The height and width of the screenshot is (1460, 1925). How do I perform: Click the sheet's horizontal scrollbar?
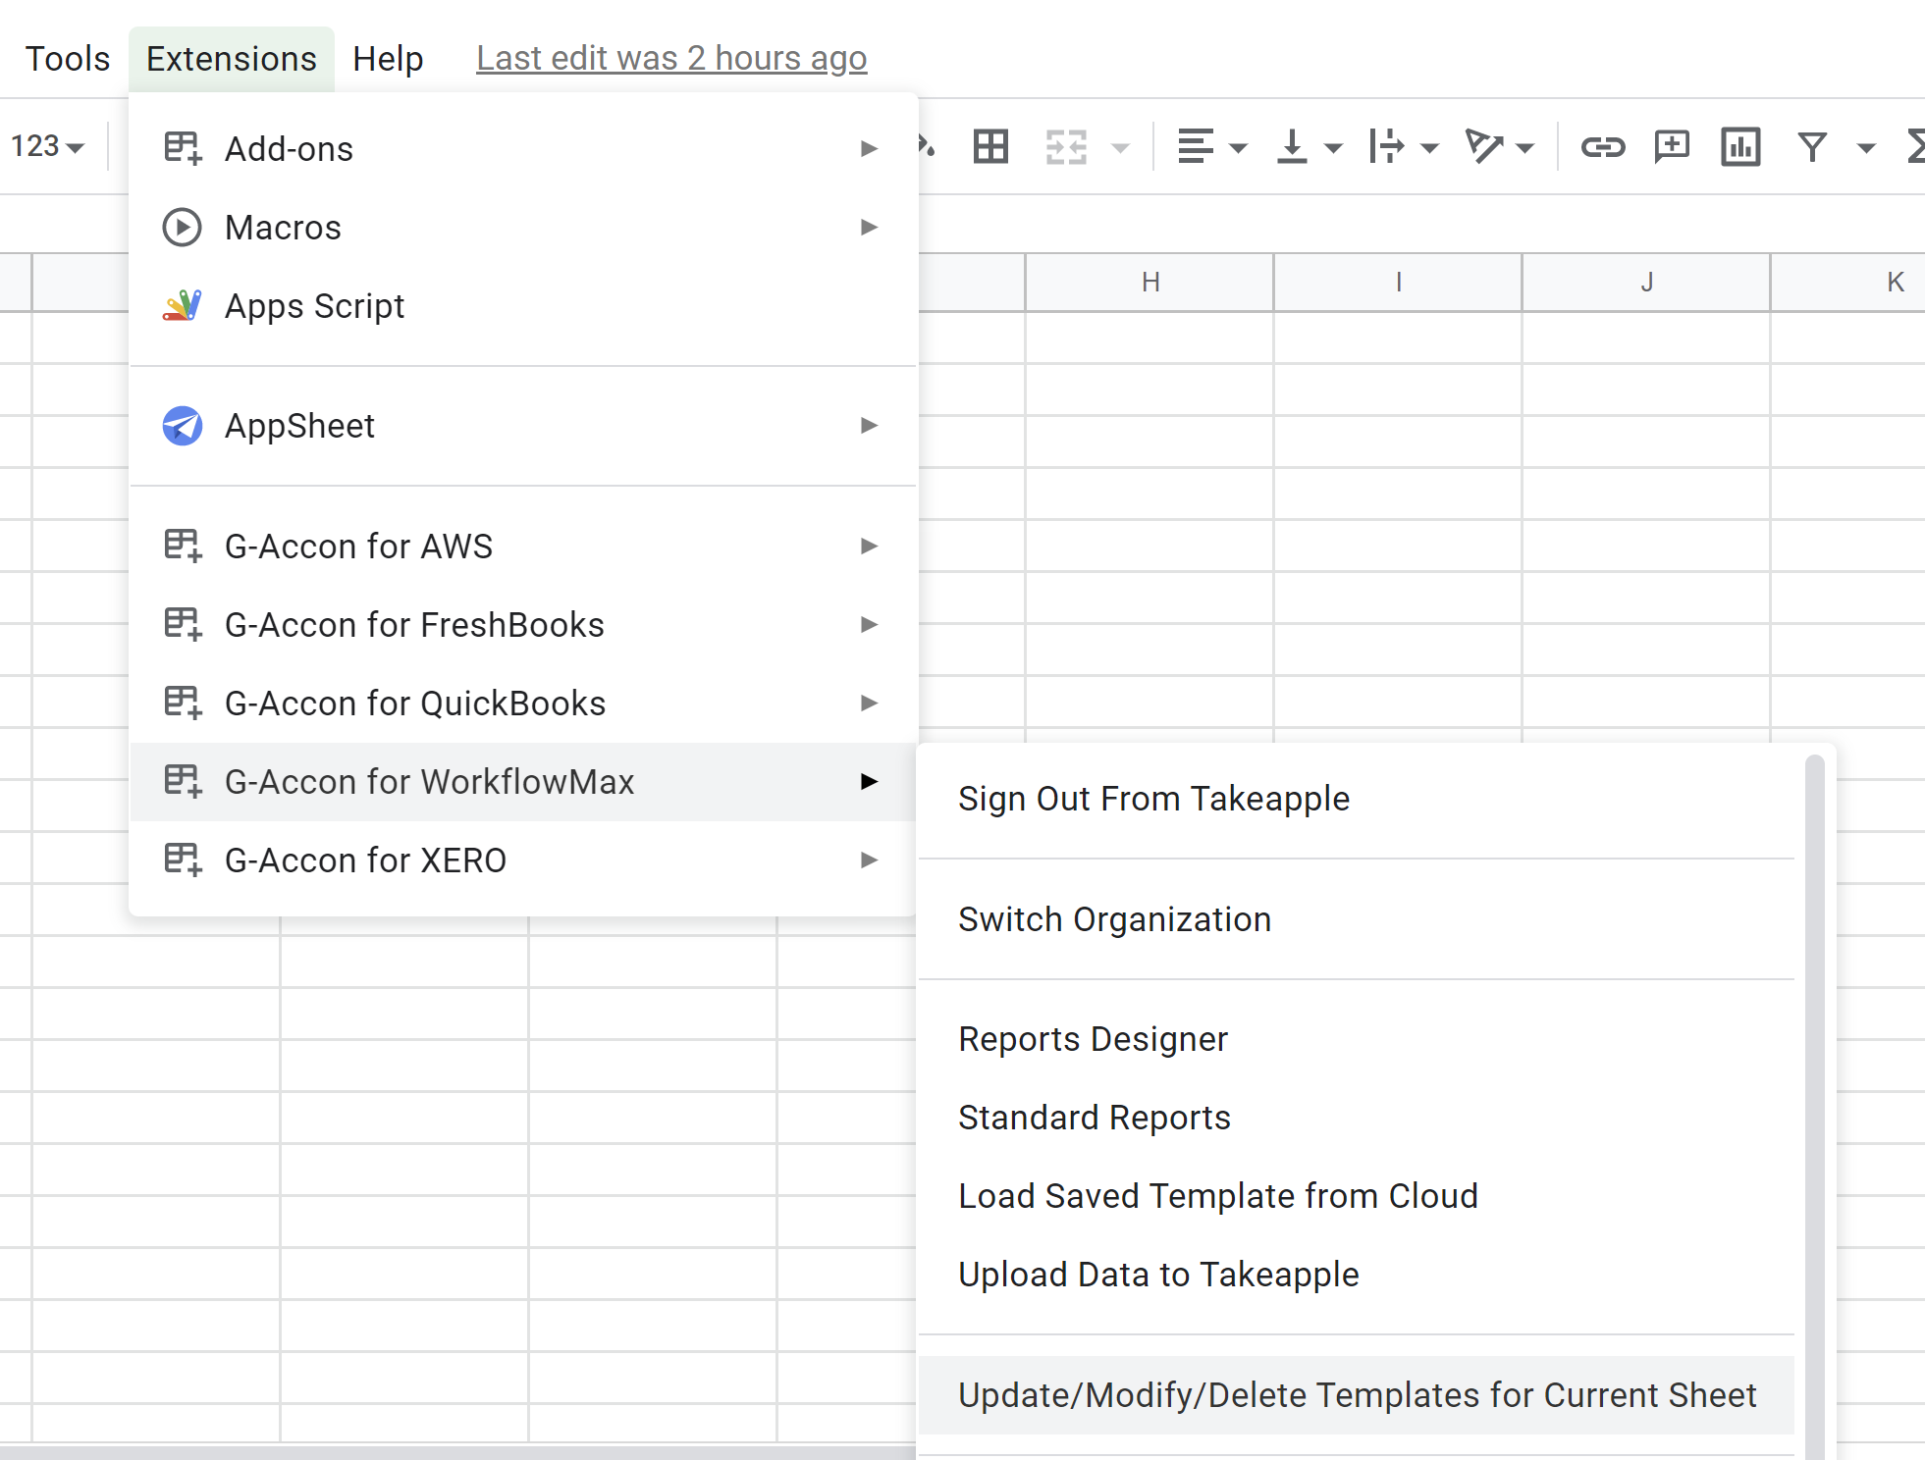[457, 1452]
